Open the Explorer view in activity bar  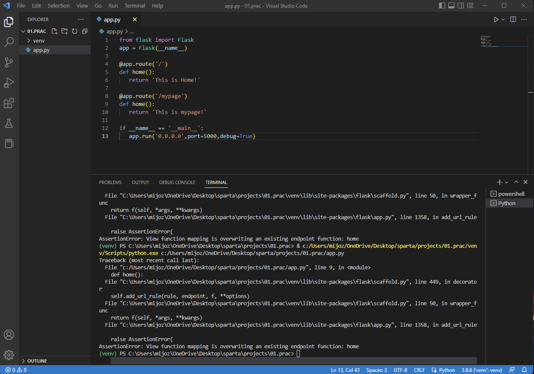[x=9, y=22]
